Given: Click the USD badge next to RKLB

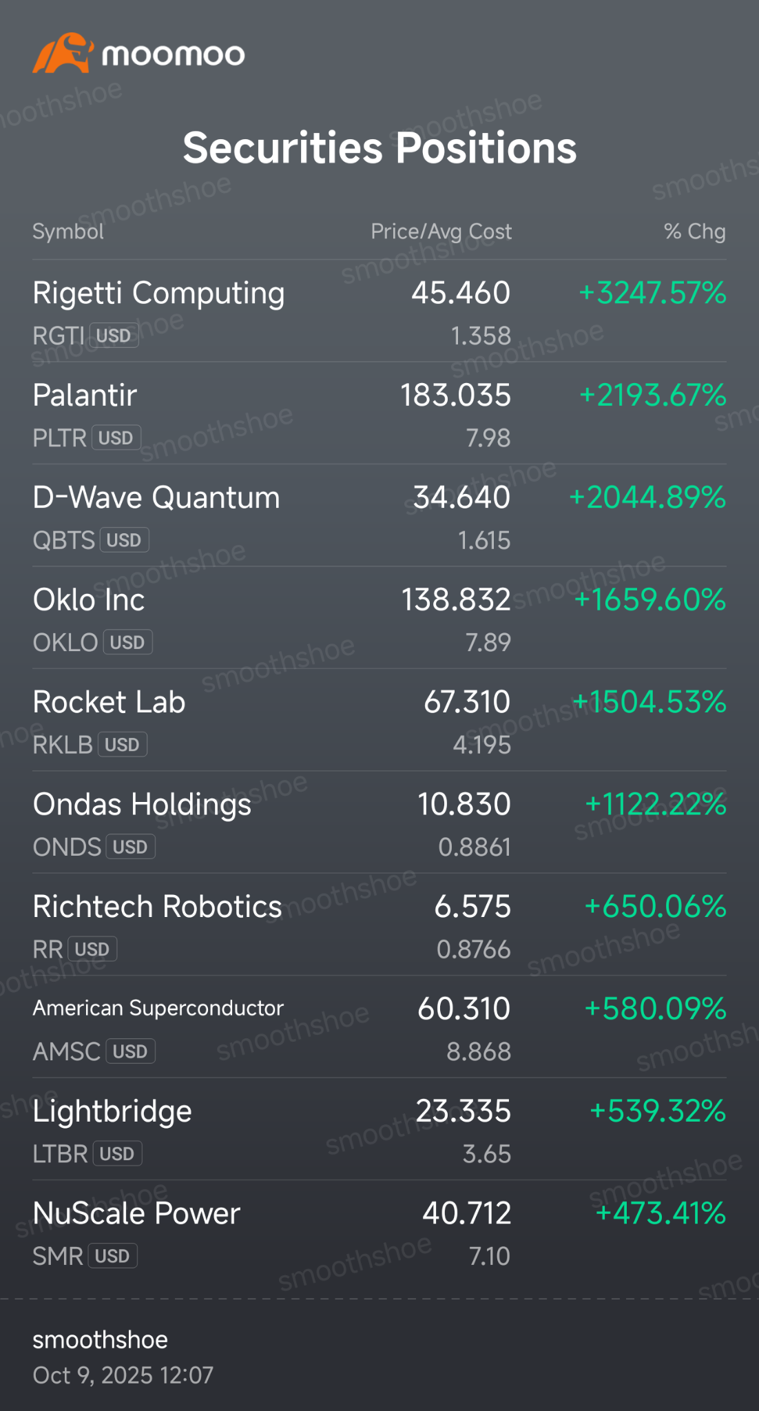Looking at the screenshot, I should pos(122,744).
